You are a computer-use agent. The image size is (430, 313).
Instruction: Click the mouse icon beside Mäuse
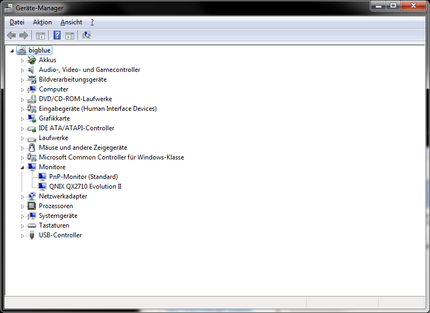(32, 148)
